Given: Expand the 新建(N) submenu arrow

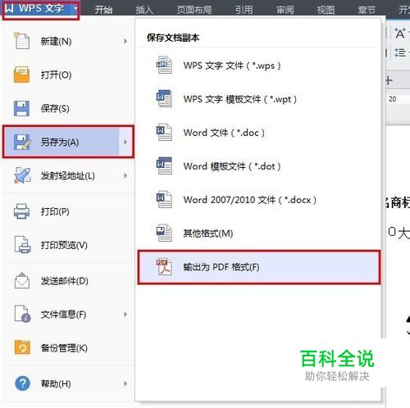Looking at the screenshot, I should click(x=125, y=41).
